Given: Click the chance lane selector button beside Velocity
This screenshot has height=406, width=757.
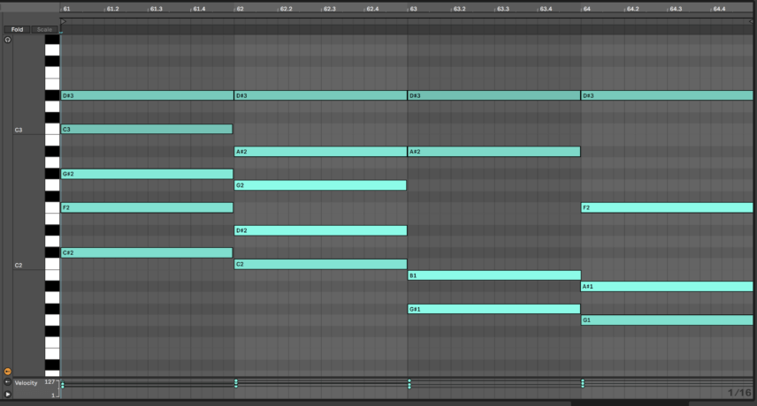Looking at the screenshot, I should pyautogui.click(x=7, y=382).
